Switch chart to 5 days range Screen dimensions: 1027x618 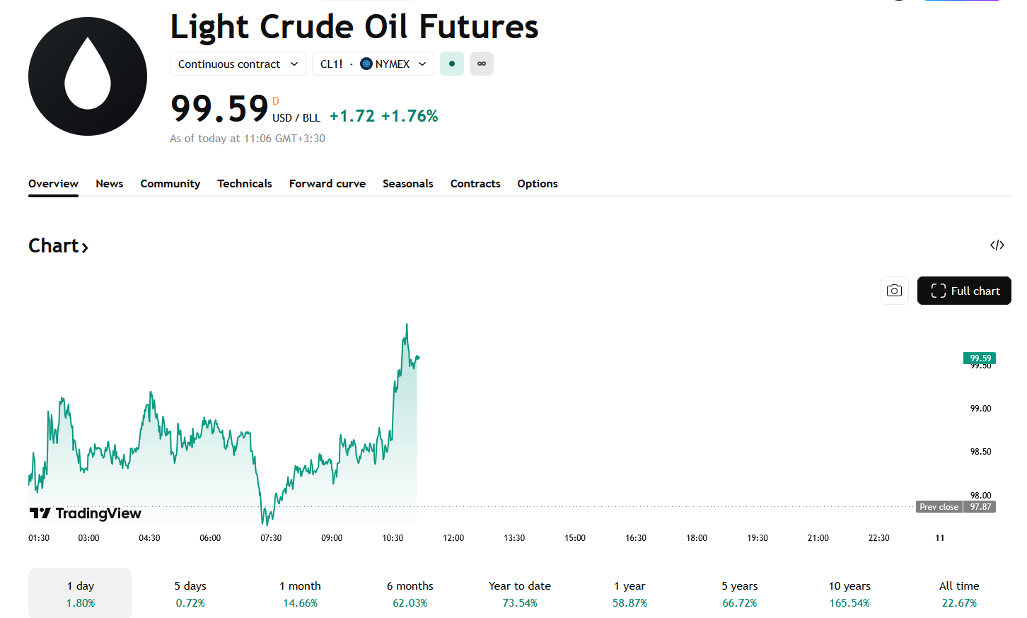click(x=190, y=593)
